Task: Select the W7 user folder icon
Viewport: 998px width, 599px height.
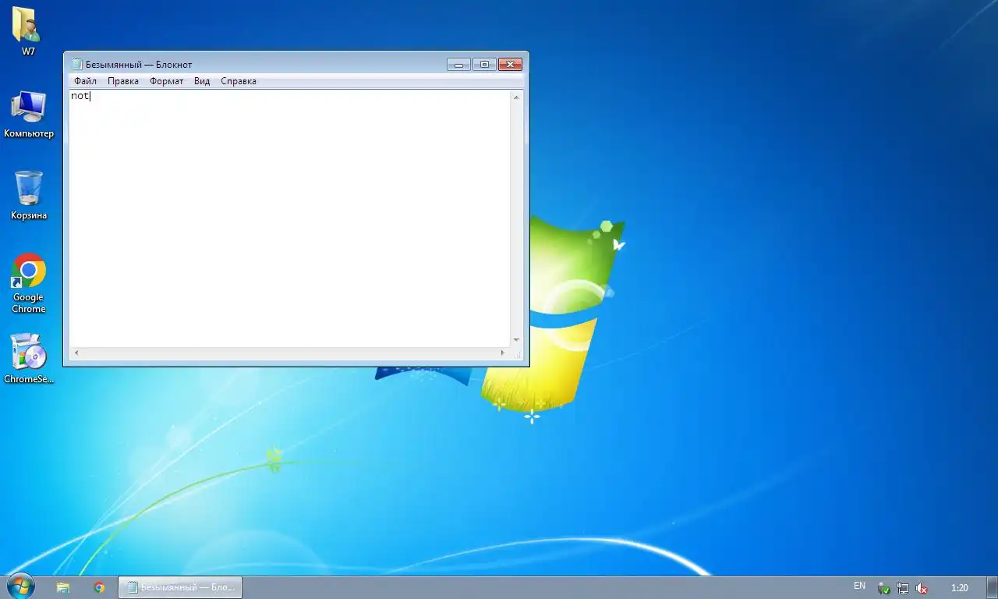Action: pyautogui.click(x=28, y=31)
